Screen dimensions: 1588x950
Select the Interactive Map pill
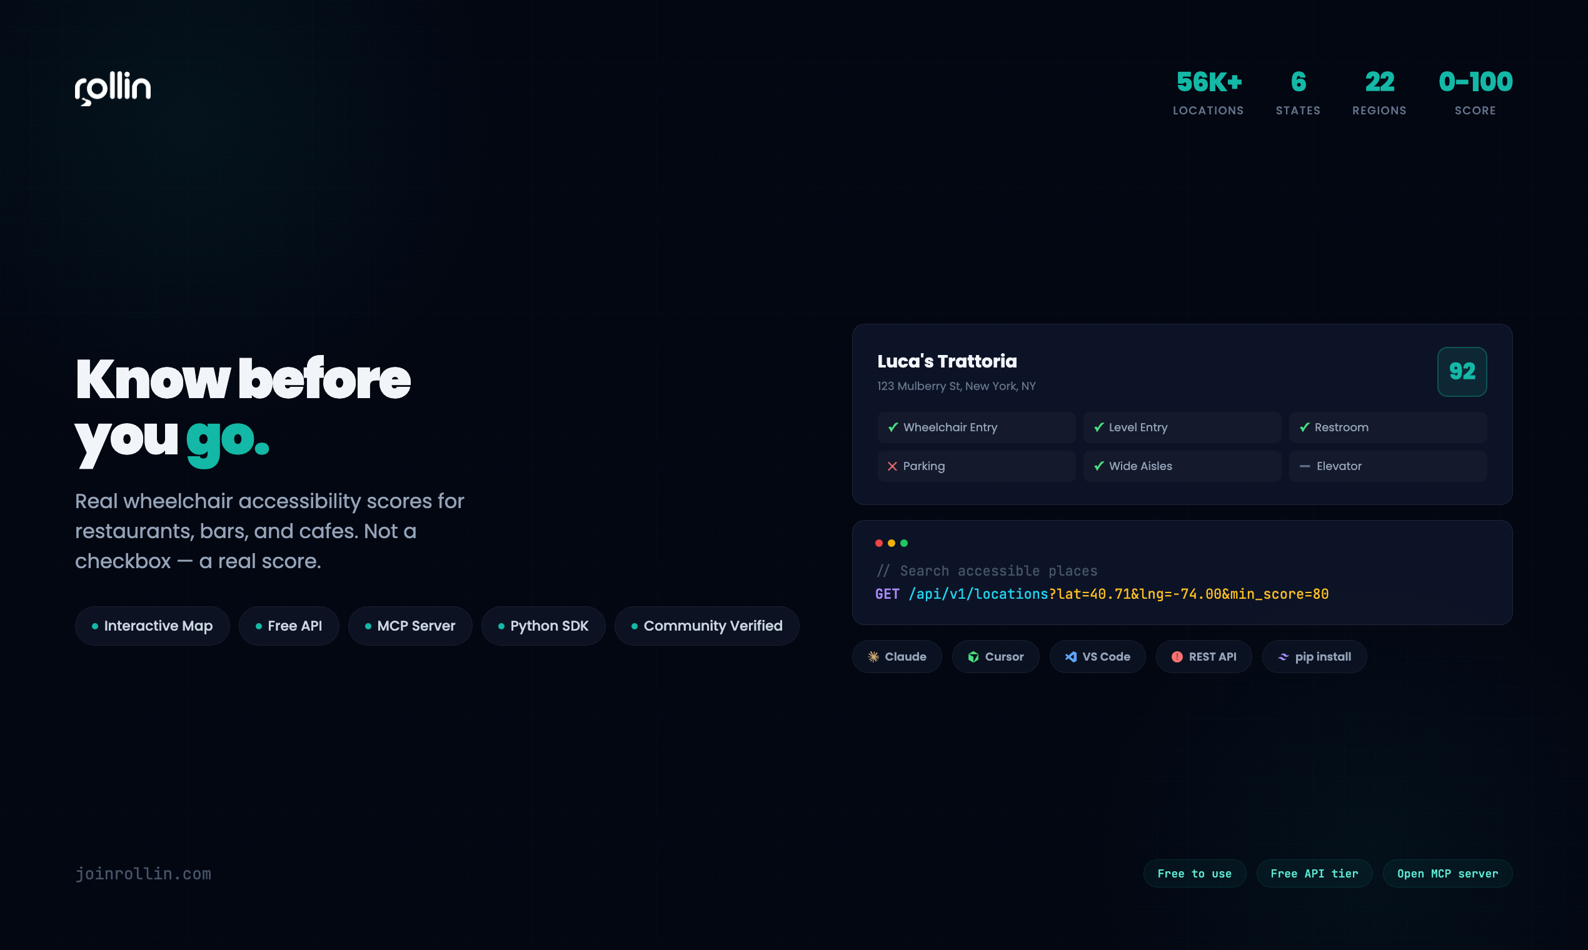click(x=153, y=626)
